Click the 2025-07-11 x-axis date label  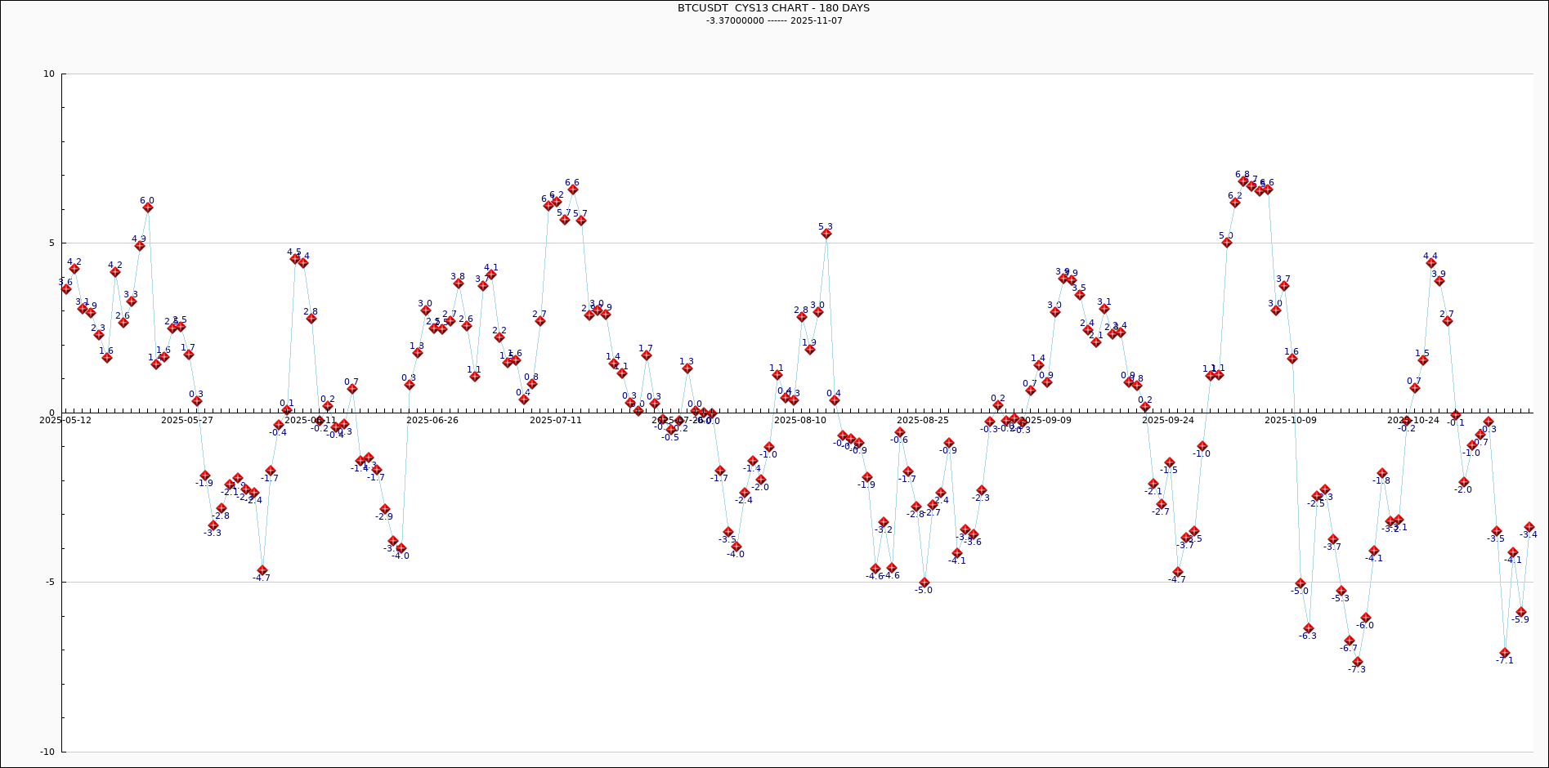(x=556, y=420)
